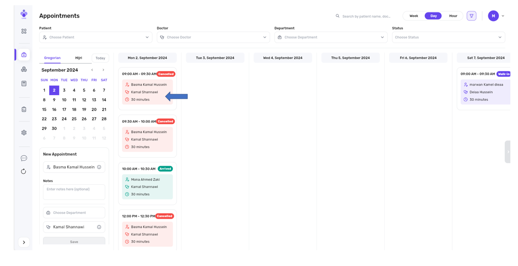Open the Choose Doctor dropdown
This screenshot has height=266, width=518.
[213, 37]
